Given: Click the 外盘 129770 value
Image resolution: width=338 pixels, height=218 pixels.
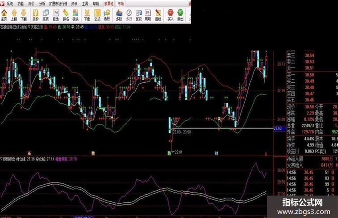Looking at the screenshot, I should (308, 132).
